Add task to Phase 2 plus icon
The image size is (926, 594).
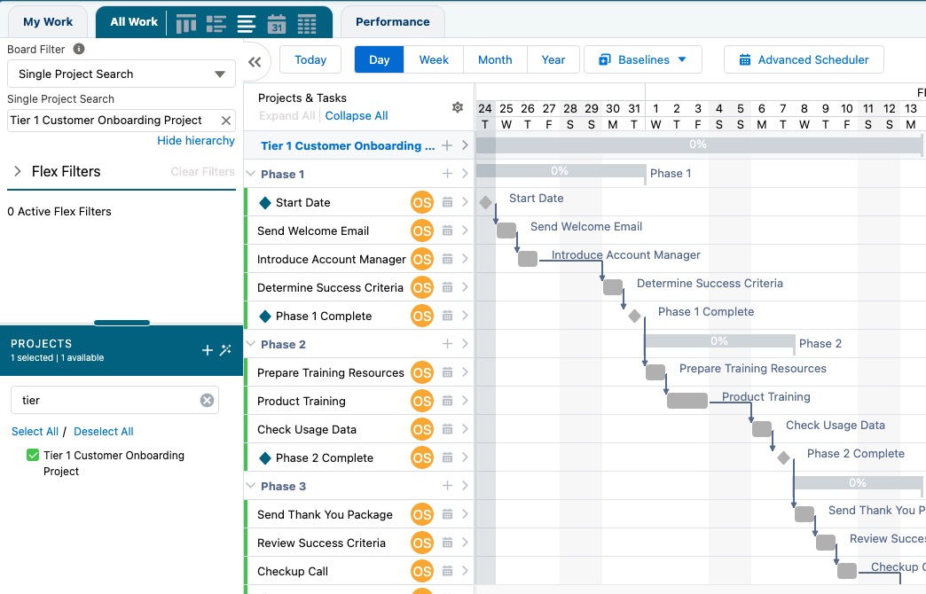pyautogui.click(x=447, y=344)
